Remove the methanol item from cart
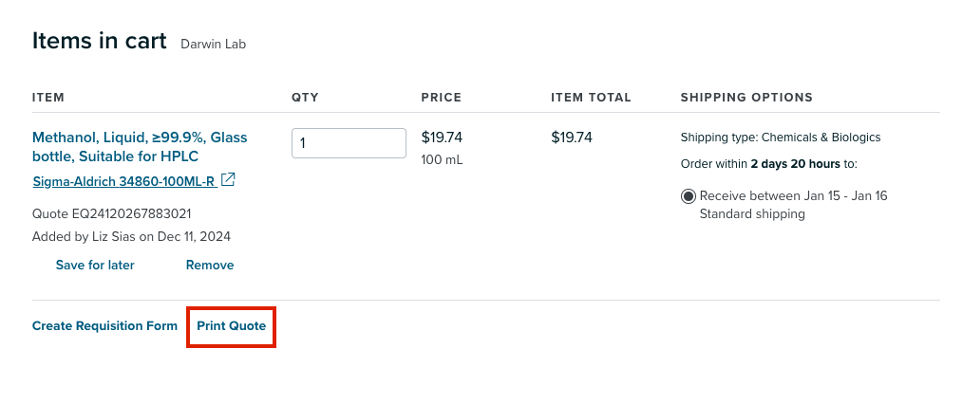This screenshot has width=963, height=404. click(x=210, y=265)
